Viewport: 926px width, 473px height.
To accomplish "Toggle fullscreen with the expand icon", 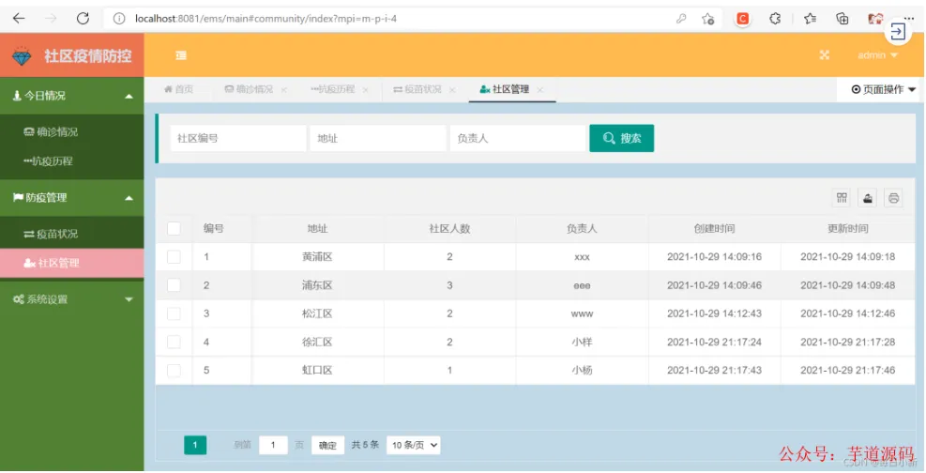I will [825, 55].
